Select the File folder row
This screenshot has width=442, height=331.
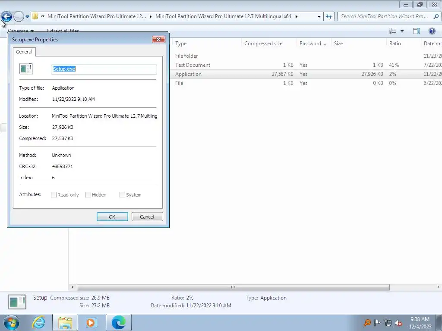[306, 56]
